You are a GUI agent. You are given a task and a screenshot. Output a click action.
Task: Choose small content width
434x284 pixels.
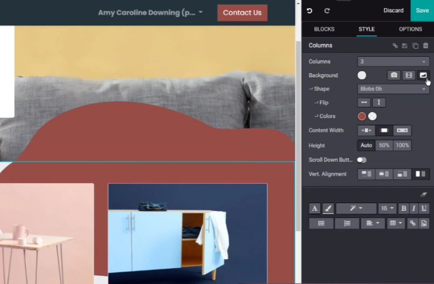[x=366, y=131]
